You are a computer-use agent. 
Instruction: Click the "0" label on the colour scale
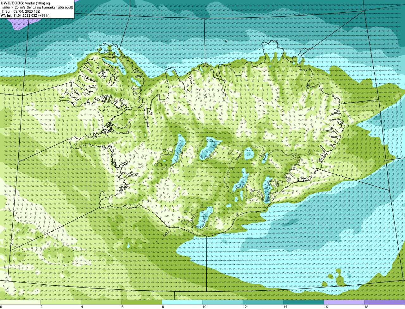(x=1, y=307)
